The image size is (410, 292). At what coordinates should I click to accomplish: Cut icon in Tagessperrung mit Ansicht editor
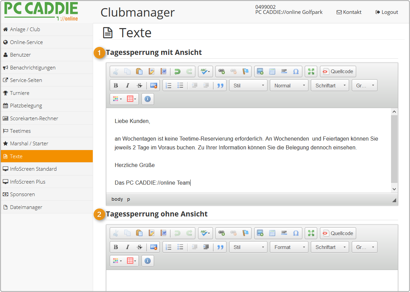coord(116,71)
